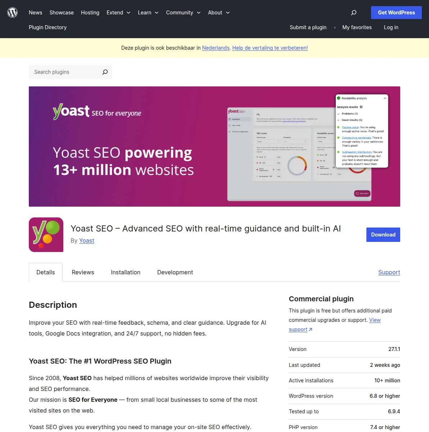Expand the About dropdown menu
The image size is (429, 432).
218,13
